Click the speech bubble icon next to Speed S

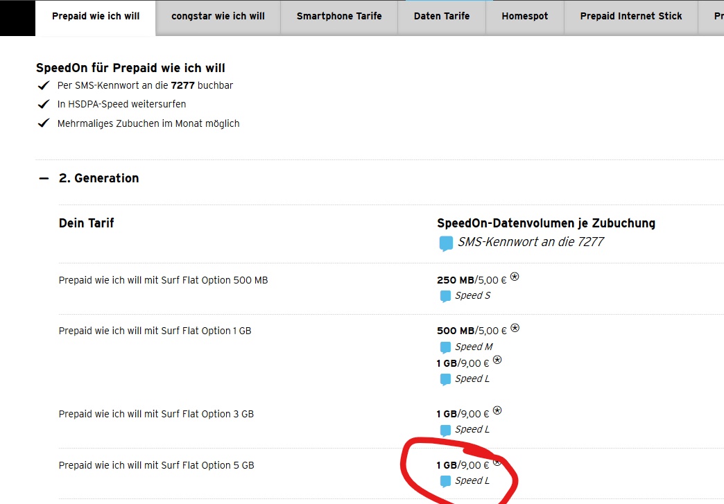pos(445,296)
